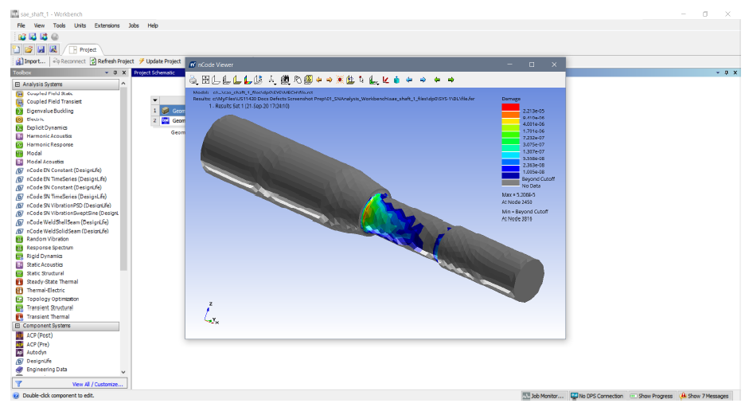Image resolution: width=749 pixels, height=411 pixels.
Task: Click the Geometry cell in row 1
Action: pyautogui.click(x=173, y=111)
